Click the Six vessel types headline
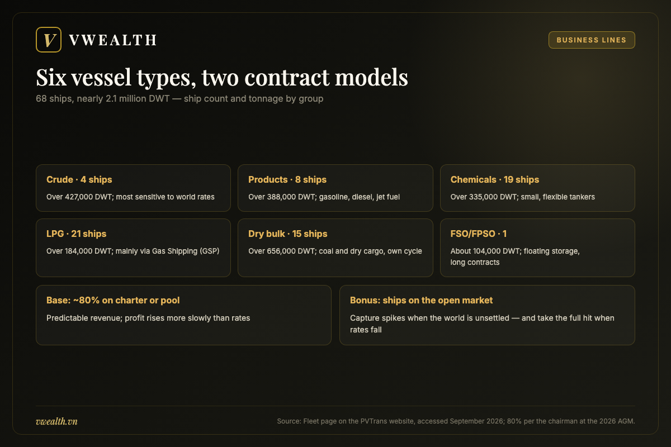 [222, 78]
